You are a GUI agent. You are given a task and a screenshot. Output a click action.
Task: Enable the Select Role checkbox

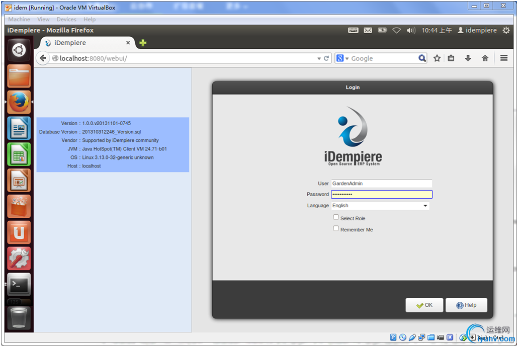(x=336, y=217)
